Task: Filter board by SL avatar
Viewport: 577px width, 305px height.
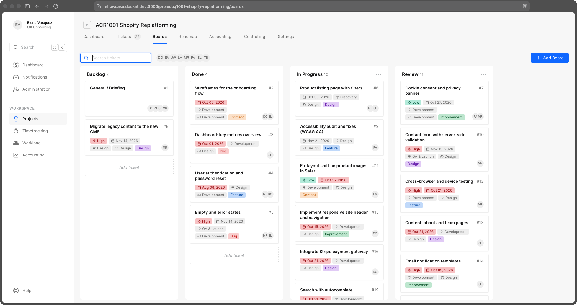Action: pos(200,58)
